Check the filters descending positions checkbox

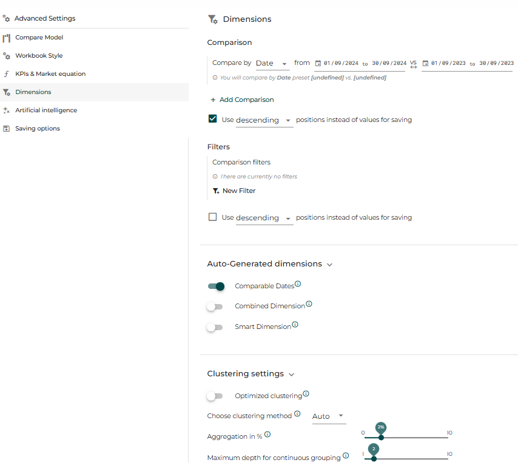(213, 217)
